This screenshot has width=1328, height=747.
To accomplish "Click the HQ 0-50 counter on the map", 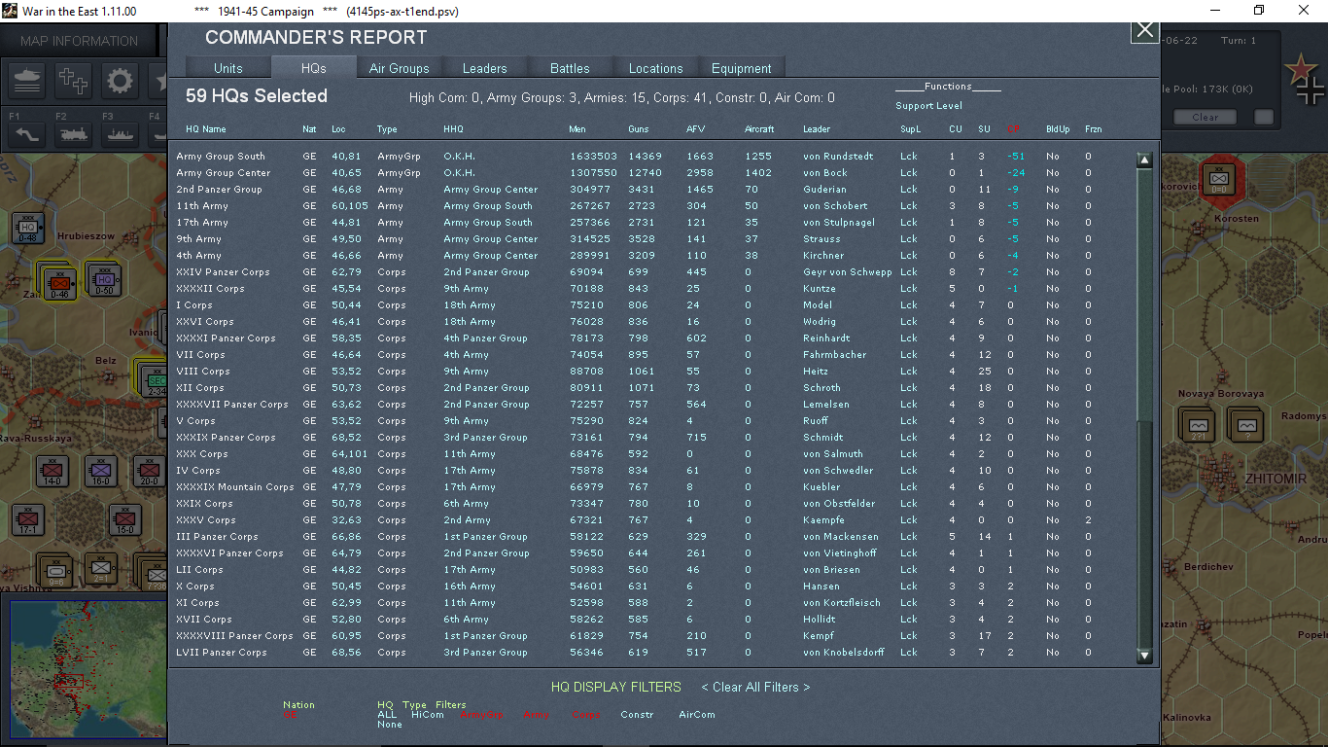I will (x=104, y=281).
